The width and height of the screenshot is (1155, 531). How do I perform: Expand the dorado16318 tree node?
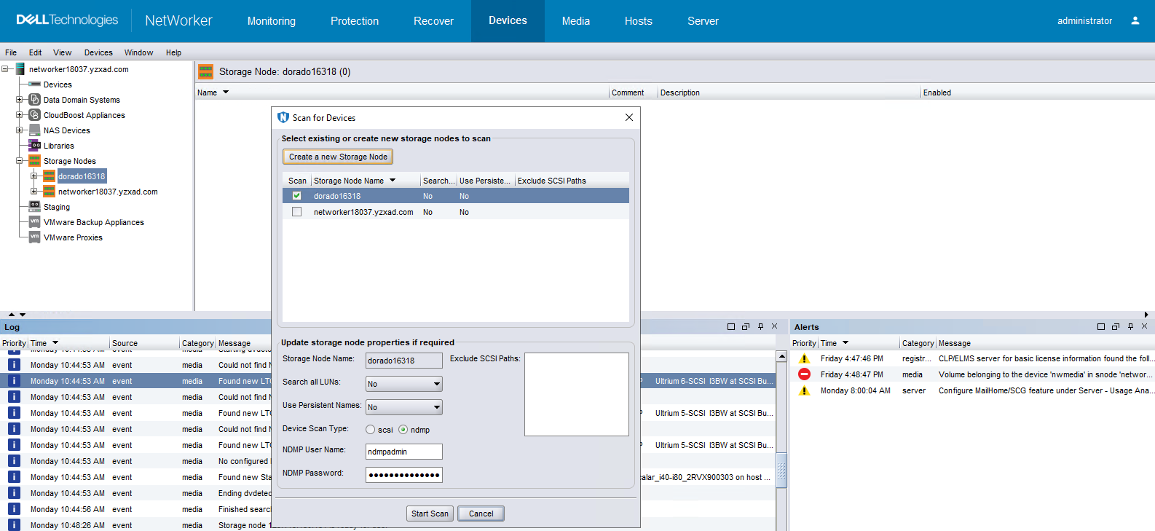(x=33, y=176)
